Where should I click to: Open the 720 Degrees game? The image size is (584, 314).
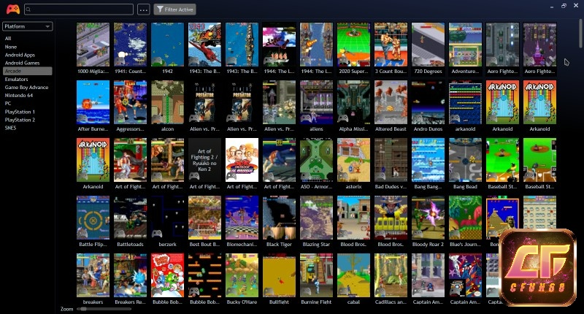[x=428, y=45]
